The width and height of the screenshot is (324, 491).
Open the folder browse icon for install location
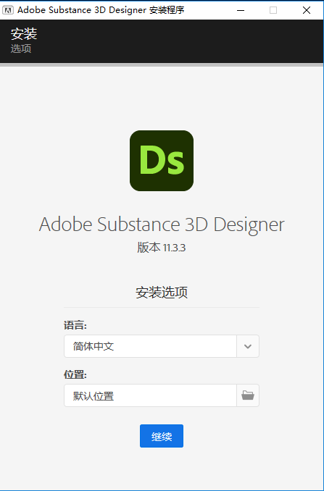[248, 395]
